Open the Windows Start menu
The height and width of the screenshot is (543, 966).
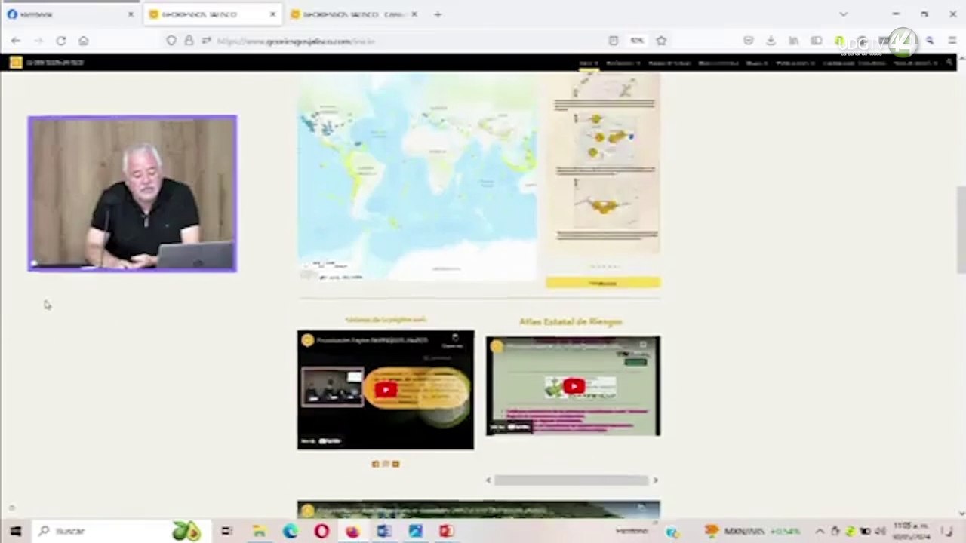tap(16, 532)
